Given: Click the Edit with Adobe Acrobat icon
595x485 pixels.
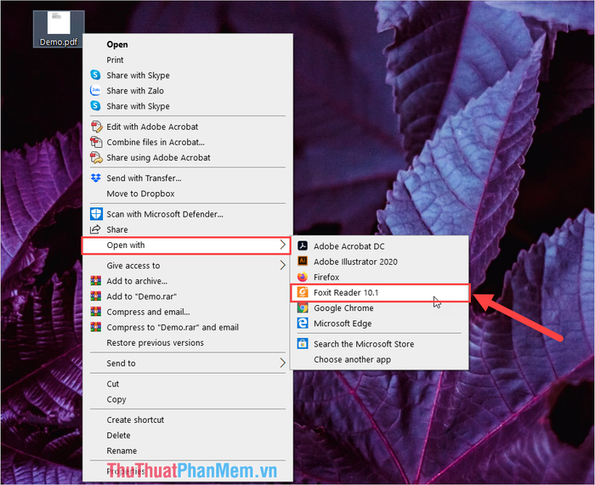Looking at the screenshot, I should point(96,127).
